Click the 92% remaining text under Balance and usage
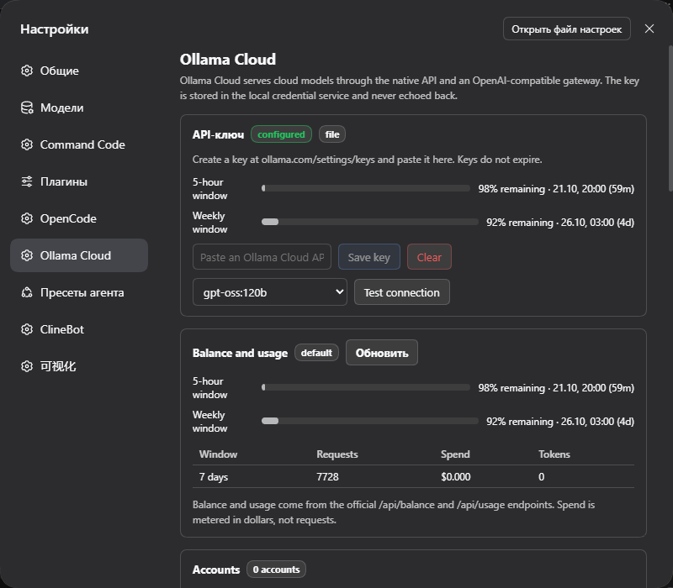The width and height of the screenshot is (673, 588). tap(560, 422)
